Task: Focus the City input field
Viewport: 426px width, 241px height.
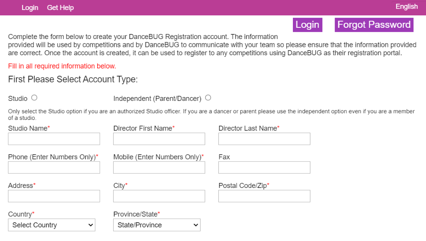Action: click(x=159, y=196)
